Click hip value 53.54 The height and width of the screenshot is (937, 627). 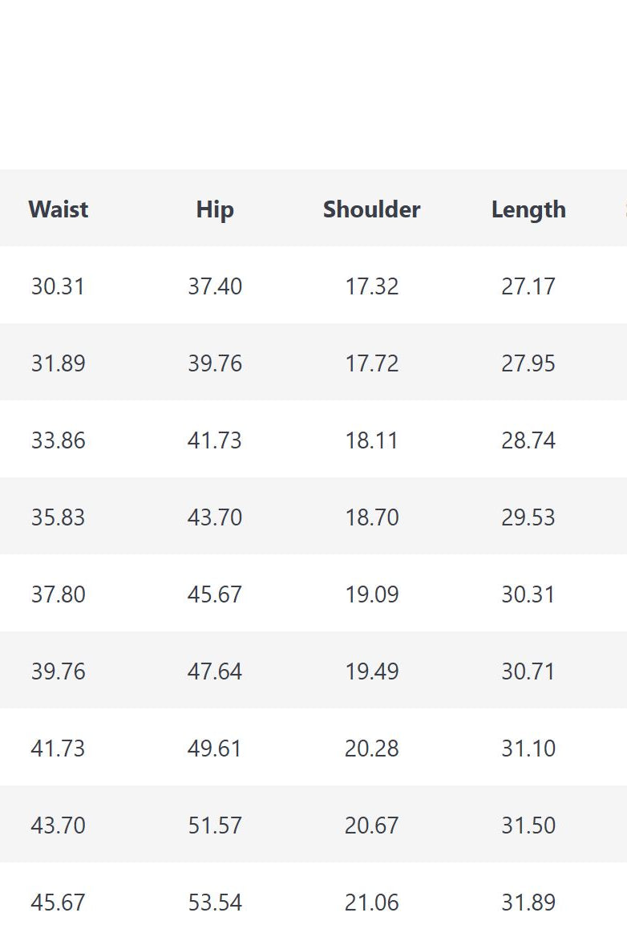215,903
